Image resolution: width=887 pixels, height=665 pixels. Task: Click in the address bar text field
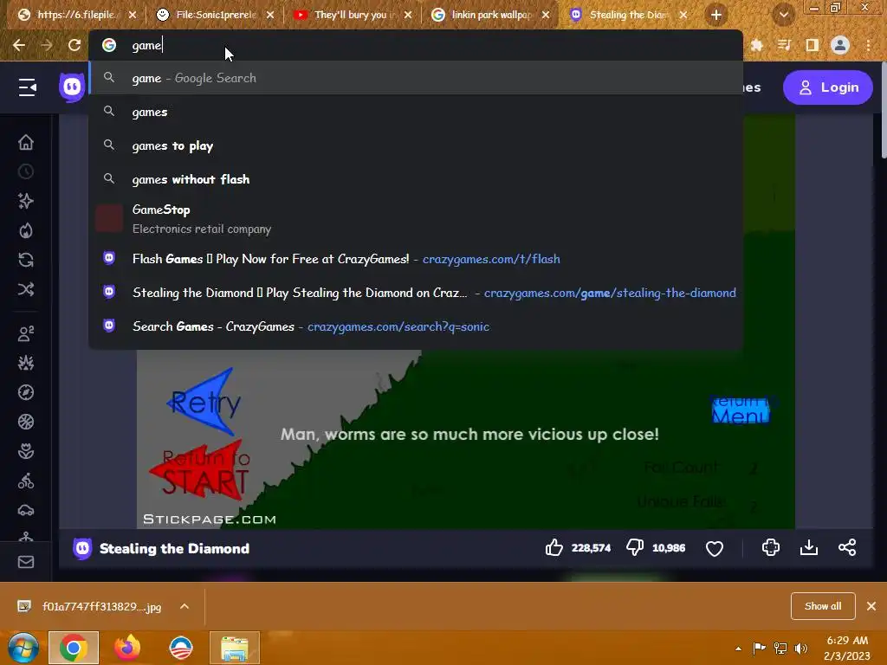tap(416, 45)
